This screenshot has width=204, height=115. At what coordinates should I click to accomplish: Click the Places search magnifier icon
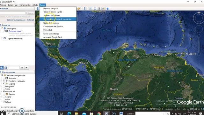(2, 68)
